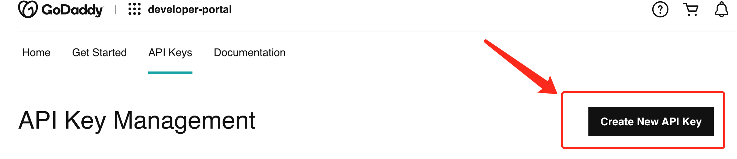Click the word Key in the black button
The height and width of the screenshot is (159, 737).
[x=692, y=122]
